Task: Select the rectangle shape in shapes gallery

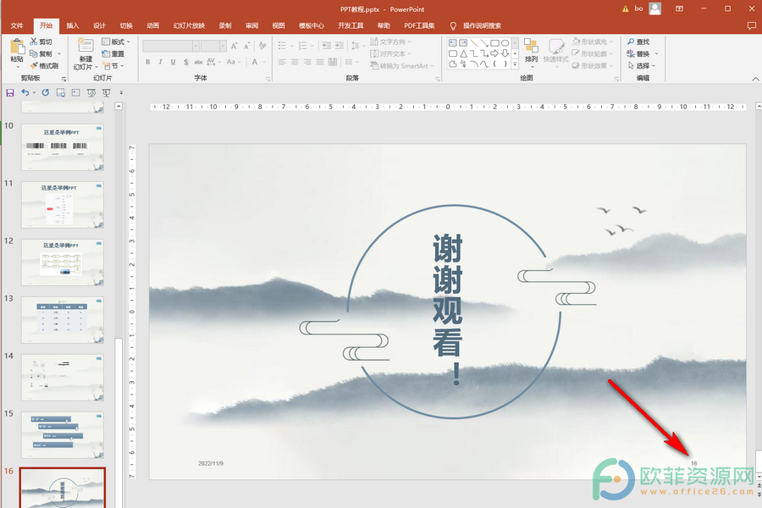Action: (x=494, y=43)
